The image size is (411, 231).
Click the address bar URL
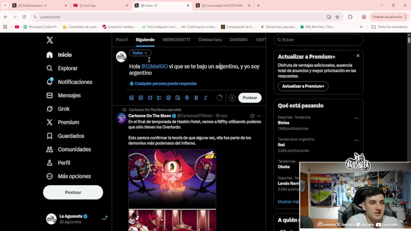50,17
